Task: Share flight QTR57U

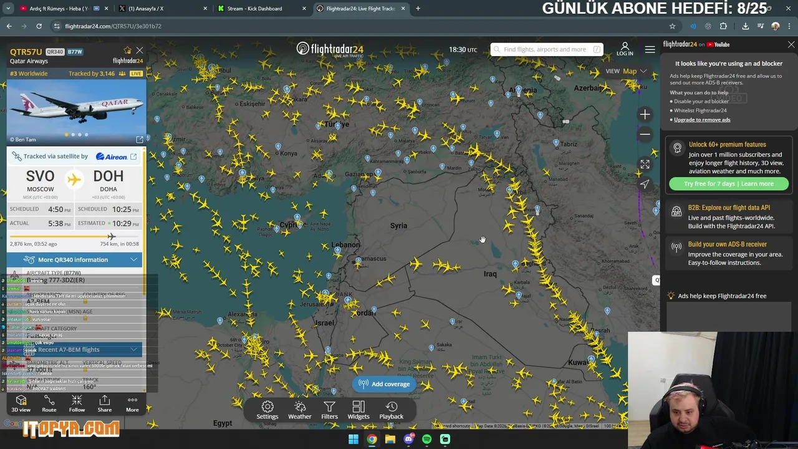Action: (x=105, y=403)
